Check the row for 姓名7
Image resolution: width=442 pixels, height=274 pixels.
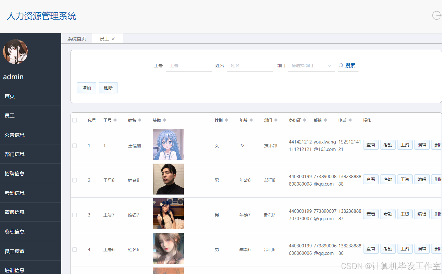pyautogui.click(x=75, y=215)
